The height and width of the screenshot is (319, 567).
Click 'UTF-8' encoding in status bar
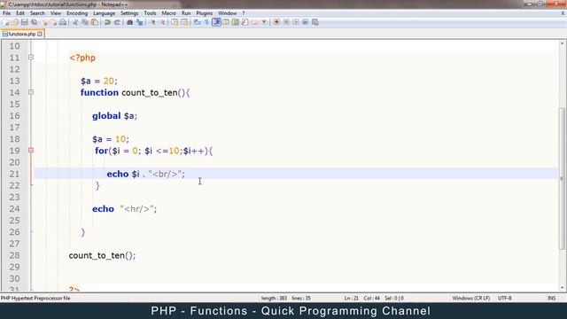point(504,299)
